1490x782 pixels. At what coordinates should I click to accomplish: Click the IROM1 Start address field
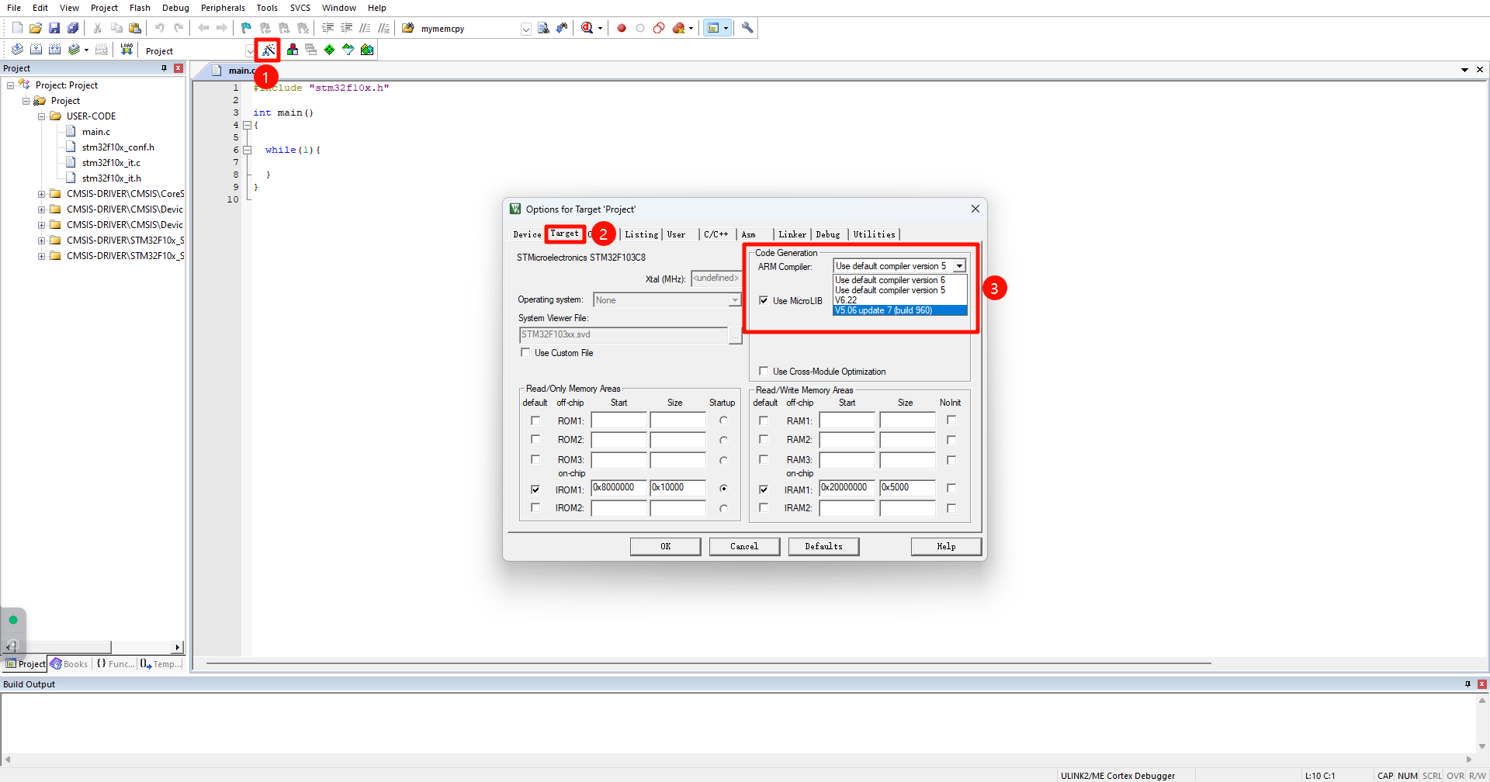click(x=619, y=488)
